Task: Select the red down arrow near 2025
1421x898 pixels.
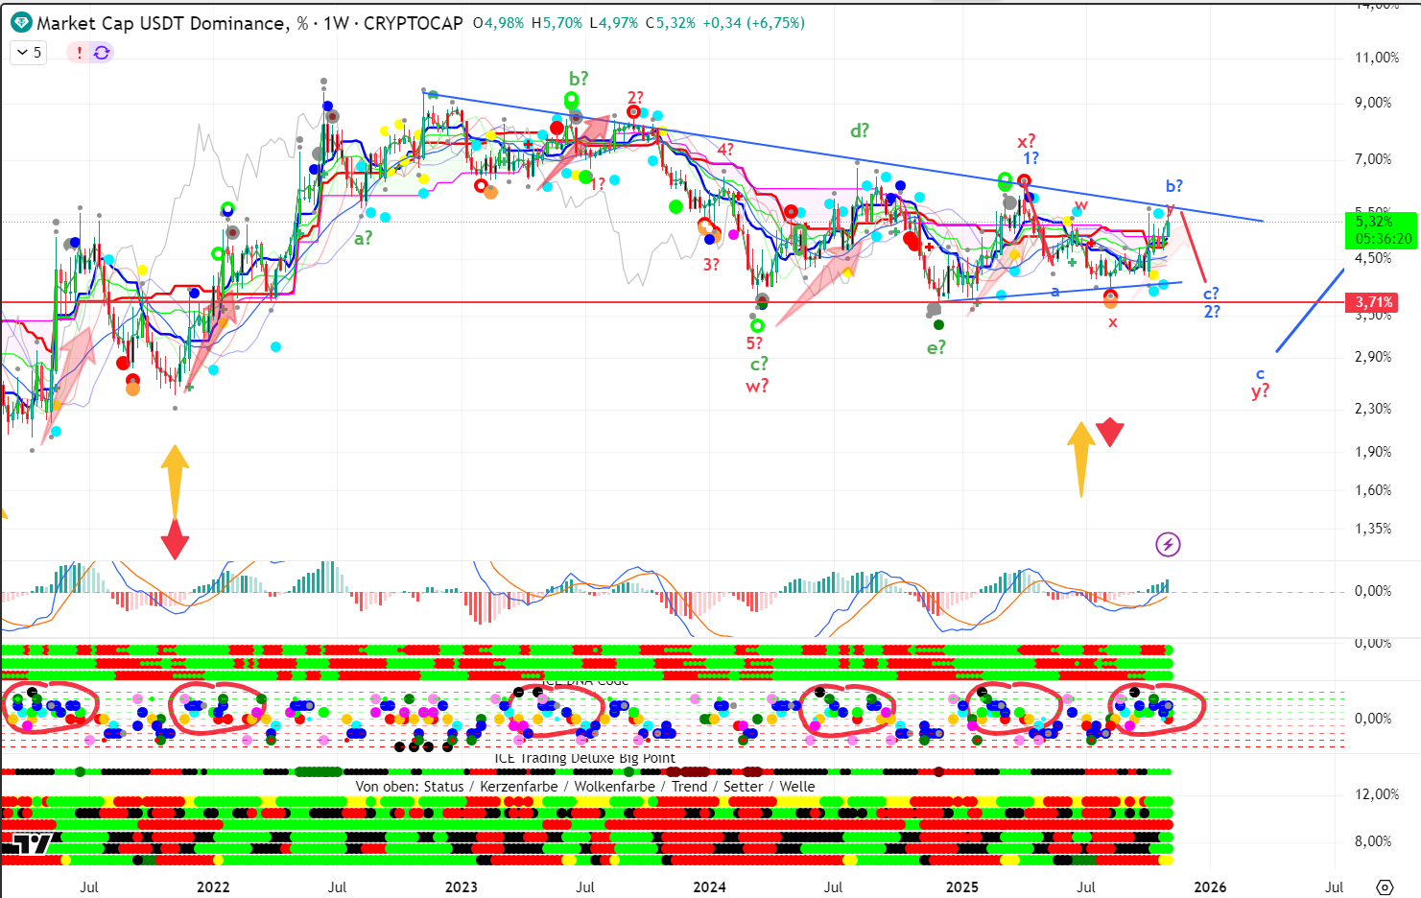Action: (x=1110, y=433)
